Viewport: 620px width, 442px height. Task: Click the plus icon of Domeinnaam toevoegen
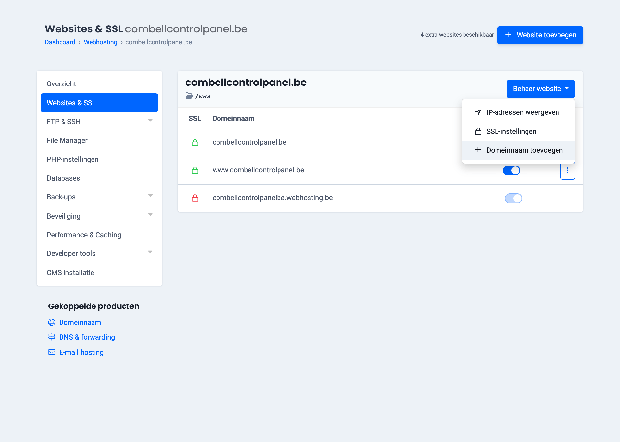[478, 150]
